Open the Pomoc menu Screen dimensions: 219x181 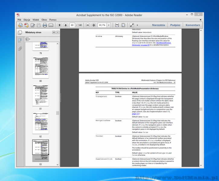coord(53,20)
